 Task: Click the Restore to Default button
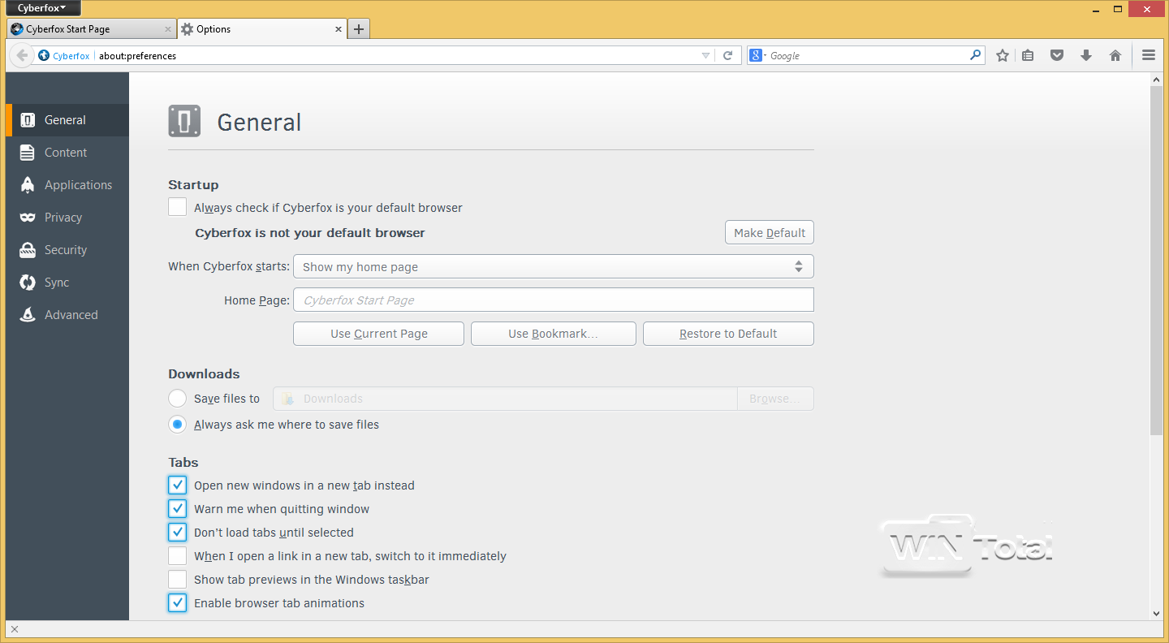728,334
